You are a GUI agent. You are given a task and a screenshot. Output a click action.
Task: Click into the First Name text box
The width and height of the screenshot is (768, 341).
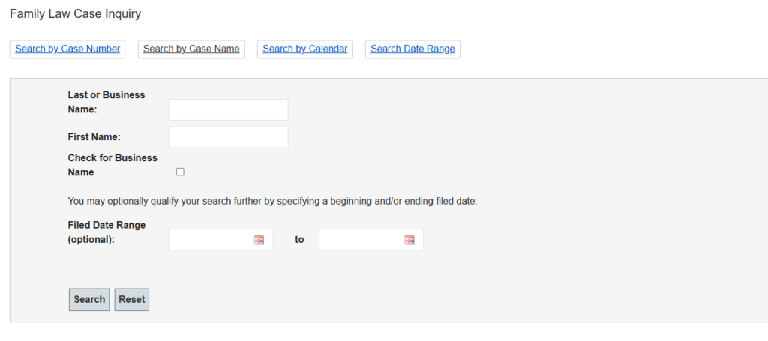pyautogui.click(x=228, y=137)
